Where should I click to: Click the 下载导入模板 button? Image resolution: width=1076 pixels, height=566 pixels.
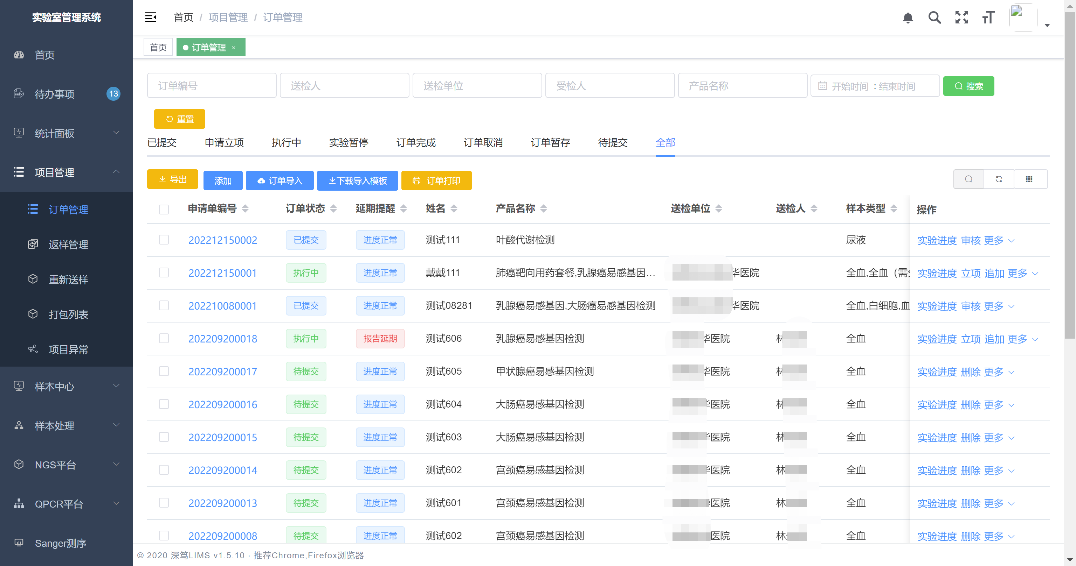[x=358, y=181]
